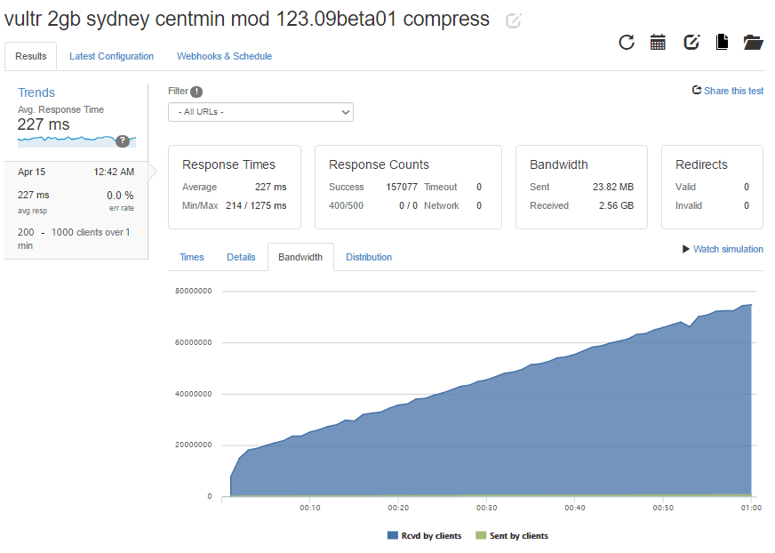
Task: Click the 214 / 1275 ms min/max value
Action: coord(256,205)
